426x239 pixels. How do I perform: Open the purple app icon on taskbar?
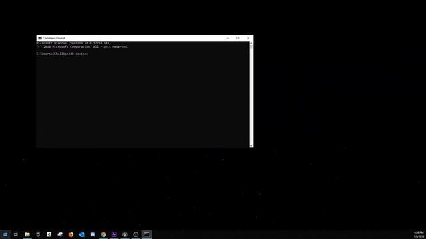114,234
